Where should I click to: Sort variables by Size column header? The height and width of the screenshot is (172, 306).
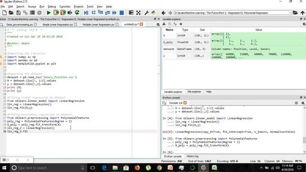tap(202, 30)
